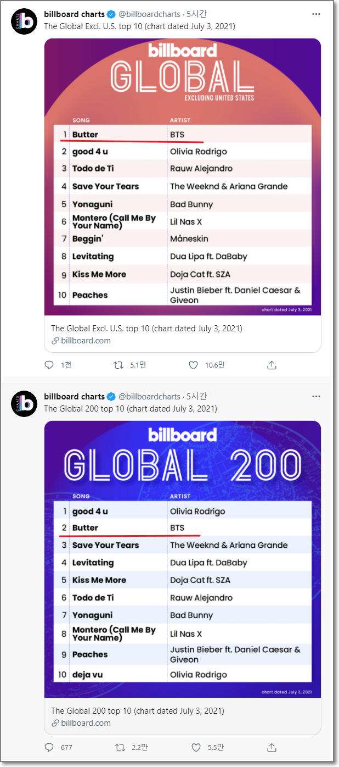Viewport: 339px width, 767px height.
Task: Retweet the Global 200 top 10 tweet
Action: [119, 747]
